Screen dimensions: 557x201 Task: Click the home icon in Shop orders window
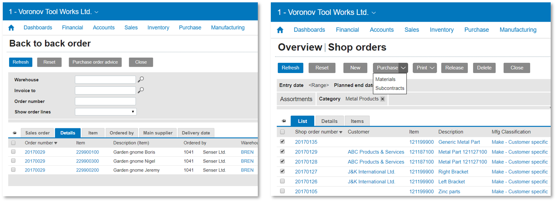point(280,30)
